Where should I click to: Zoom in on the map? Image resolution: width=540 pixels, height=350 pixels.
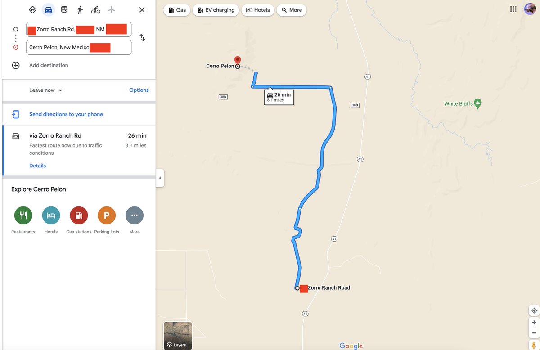pyautogui.click(x=534, y=323)
